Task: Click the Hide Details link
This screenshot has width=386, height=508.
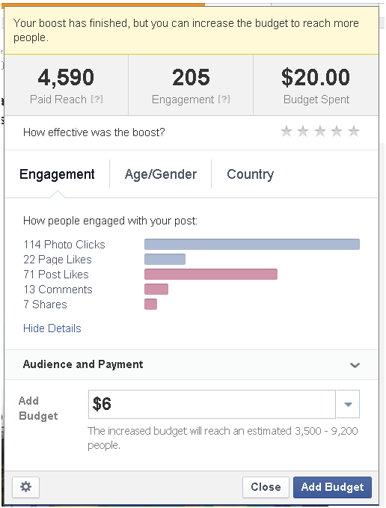Action: [52, 328]
